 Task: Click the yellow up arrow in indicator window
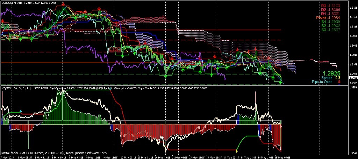237,151
